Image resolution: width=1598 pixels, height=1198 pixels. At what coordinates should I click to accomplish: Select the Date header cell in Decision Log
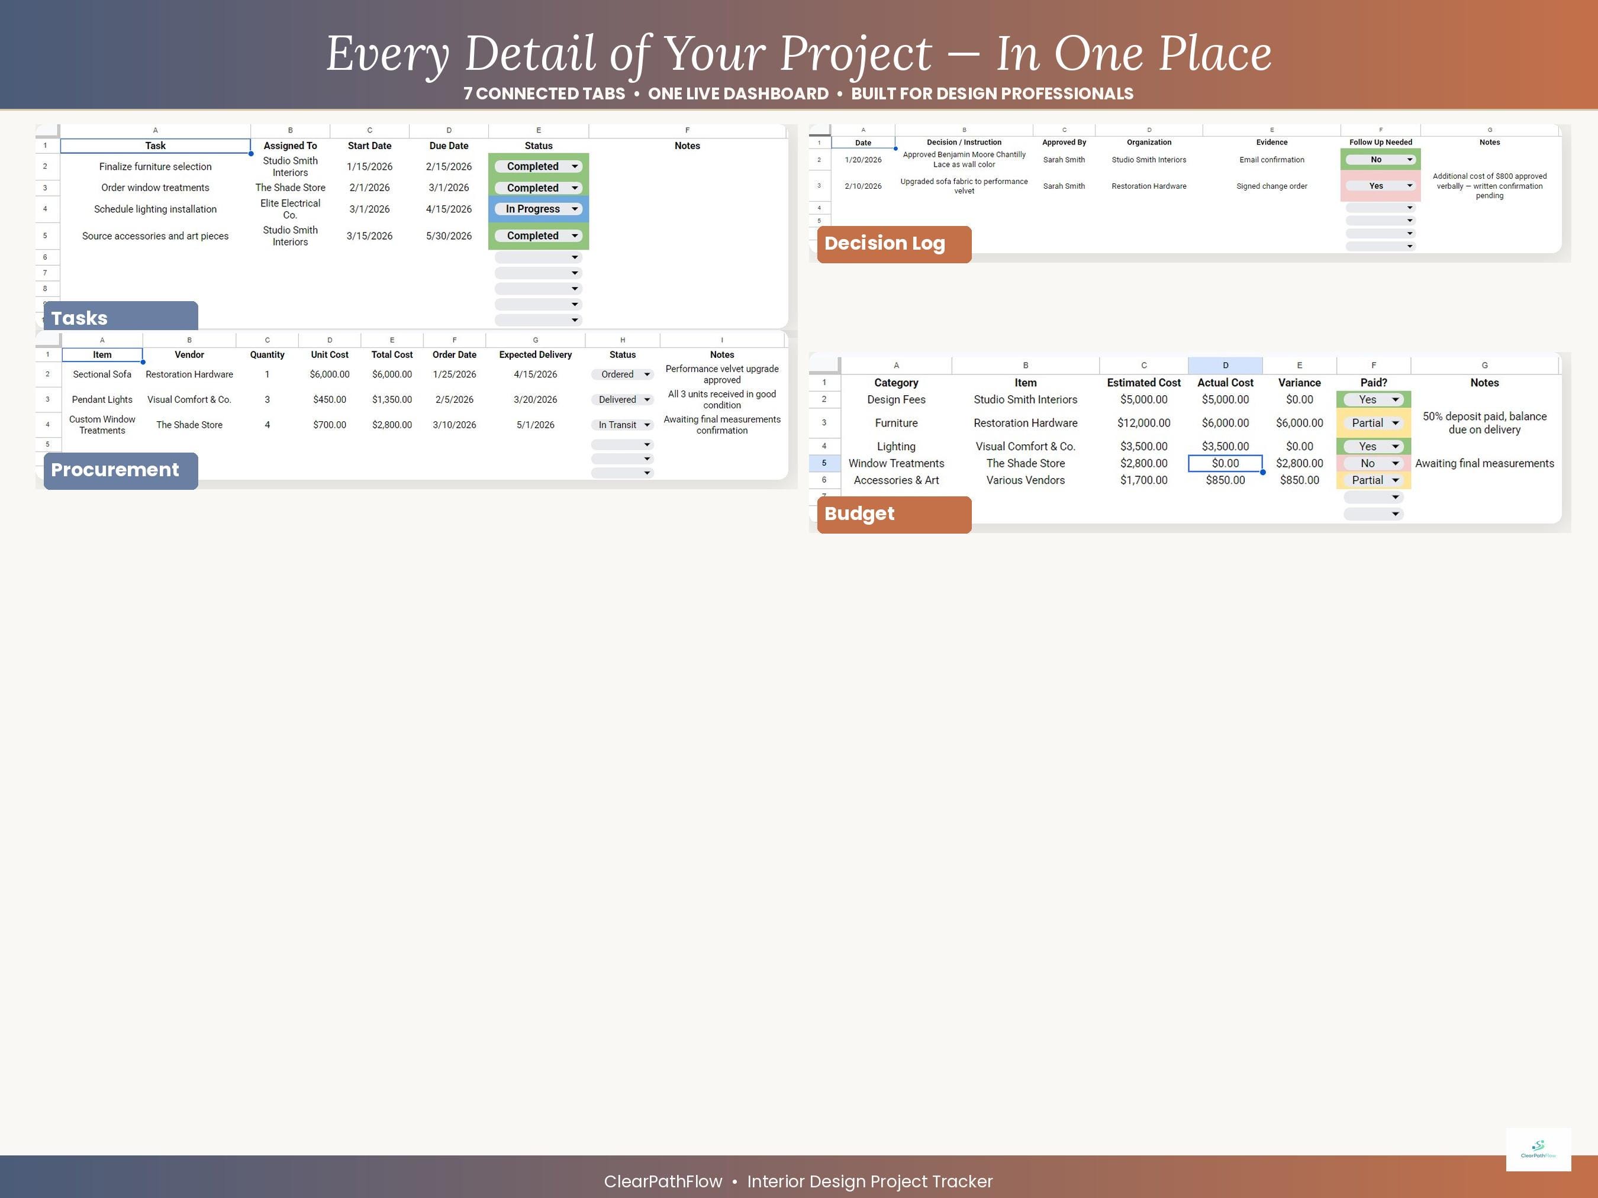[864, 143]
